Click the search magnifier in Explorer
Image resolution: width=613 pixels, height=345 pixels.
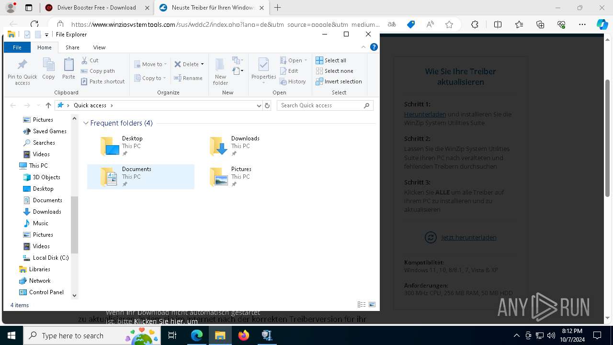pyautogui.click(x=367, y=105)
